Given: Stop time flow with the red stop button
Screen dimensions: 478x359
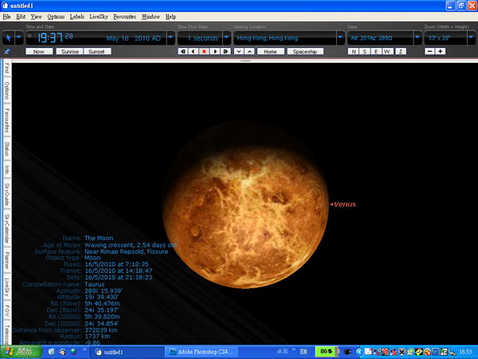Looking at the screenshot, I should [x=204, y=51].
